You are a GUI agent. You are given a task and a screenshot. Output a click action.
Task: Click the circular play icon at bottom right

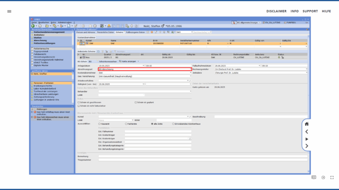click(323, 177)
